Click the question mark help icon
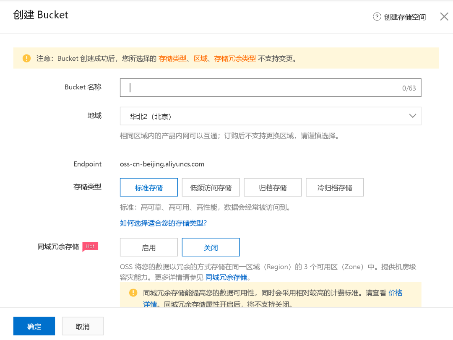The image size is (453, 340). coord(377,17)
